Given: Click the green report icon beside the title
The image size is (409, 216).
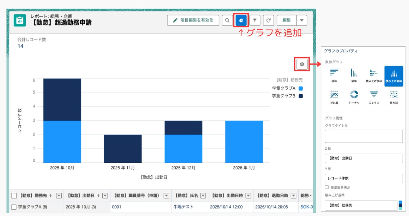Looking at the screenshot, I should point(20,20).
